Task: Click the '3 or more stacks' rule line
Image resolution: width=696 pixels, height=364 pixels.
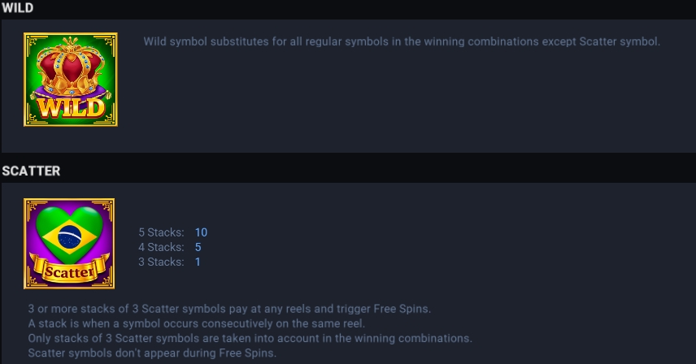Action: pyautogui.click(x=229, y=309)
